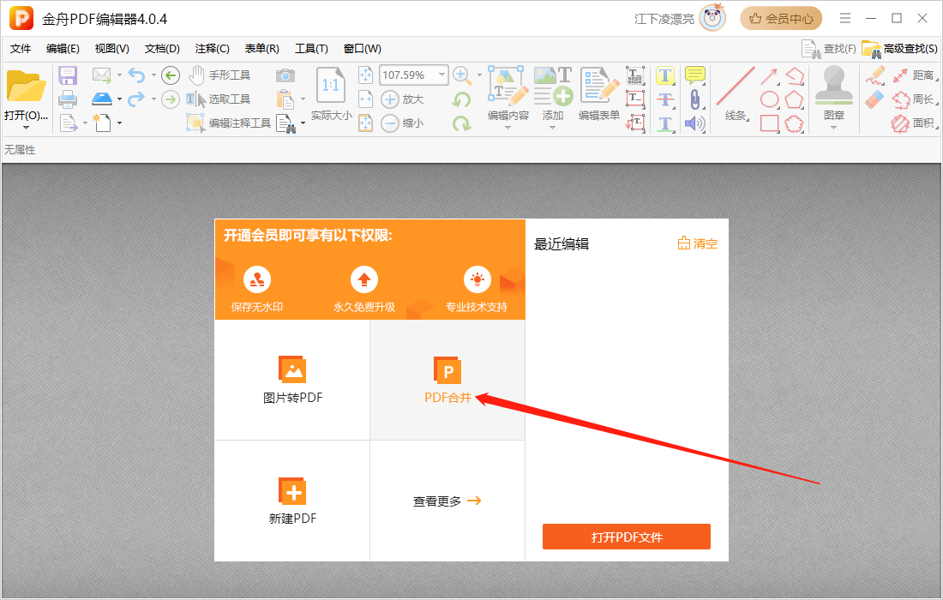Select the edit annotation tool (编辑注释工具)
This screenshot has width=943, height=600.
229,123
